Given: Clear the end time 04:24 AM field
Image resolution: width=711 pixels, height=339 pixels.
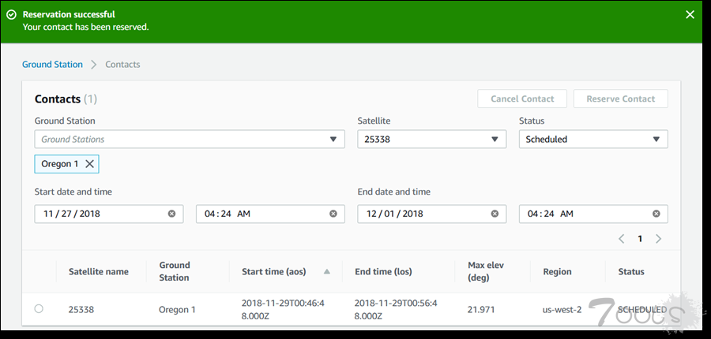Looking at the screenshot, I should coord(656,214).
